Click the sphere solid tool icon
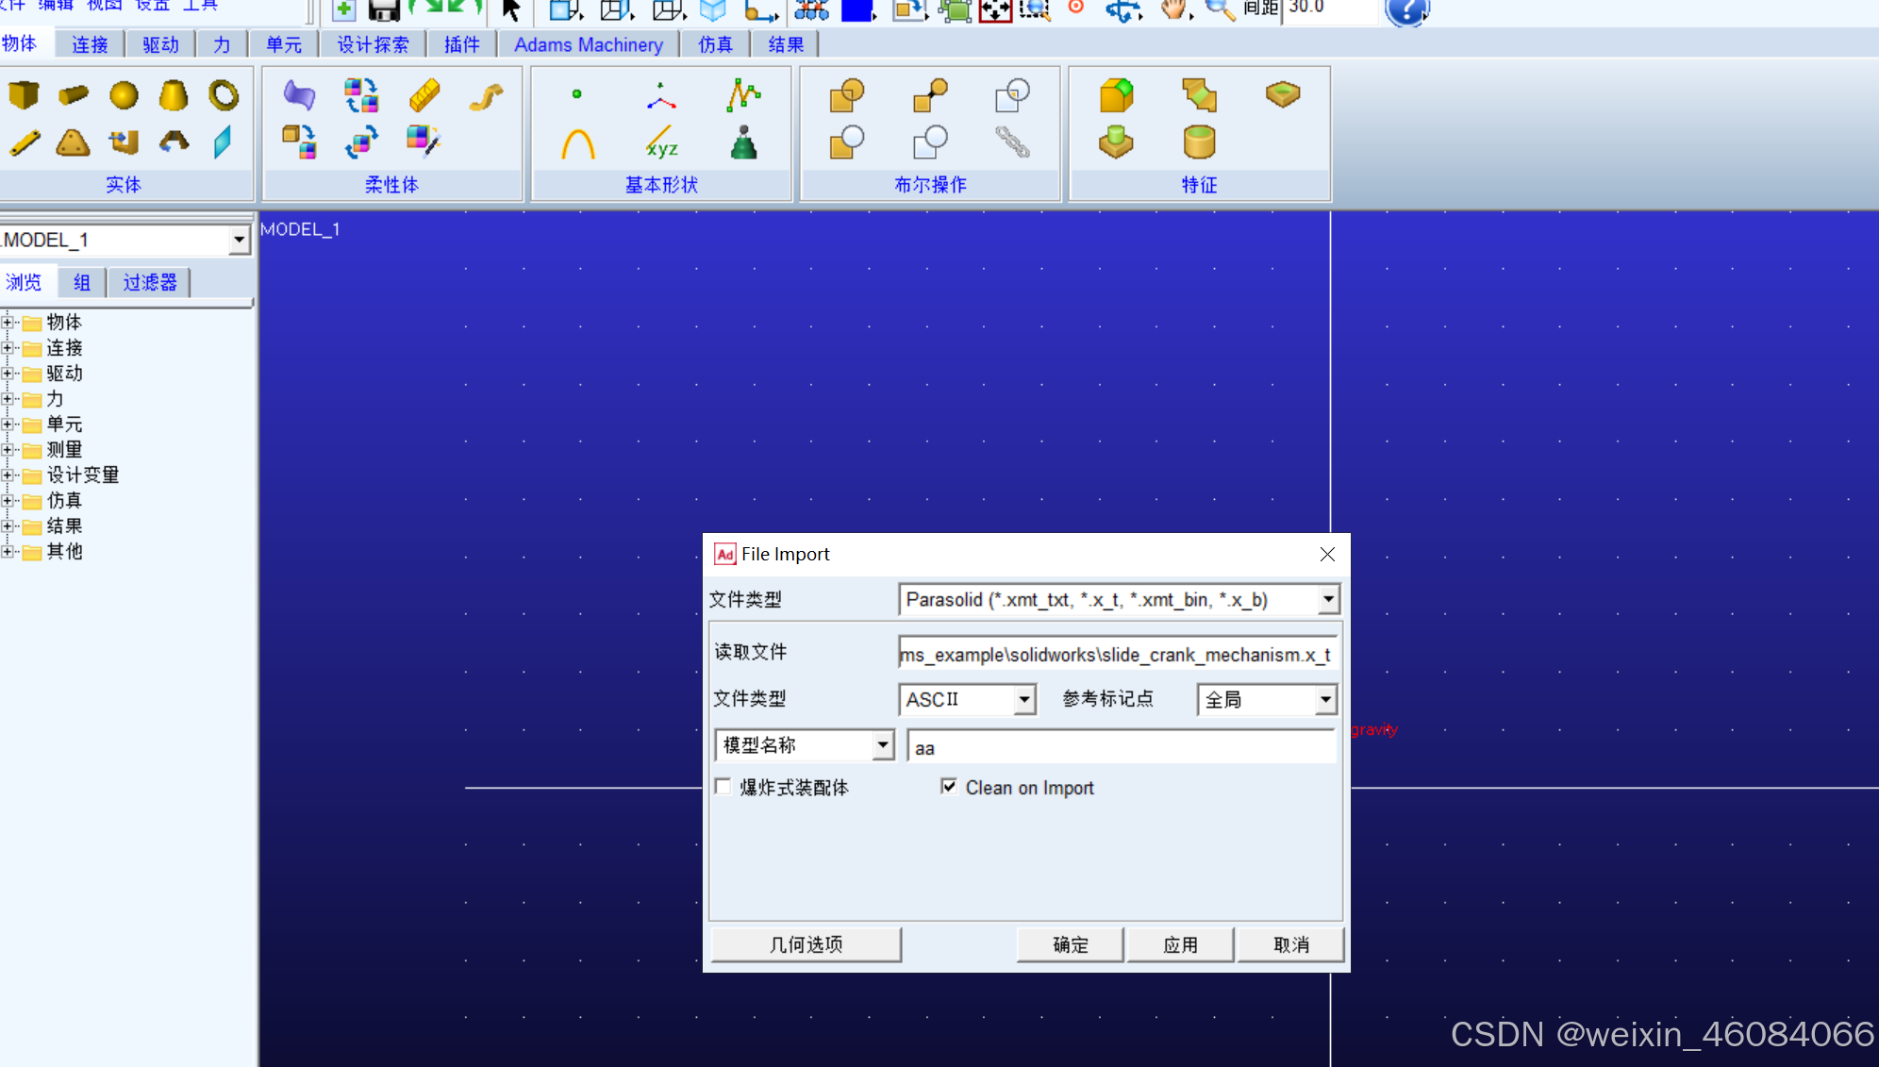 click(x=124, y=94)
